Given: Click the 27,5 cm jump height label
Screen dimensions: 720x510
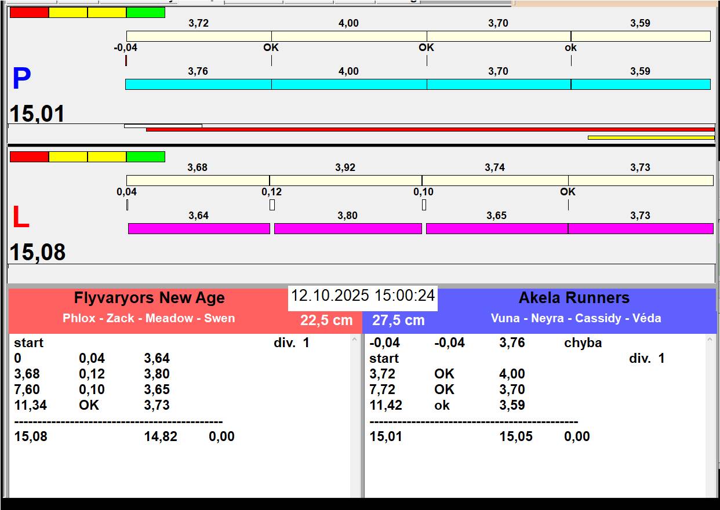Looking at the screenshot, I should coord(398,320).
